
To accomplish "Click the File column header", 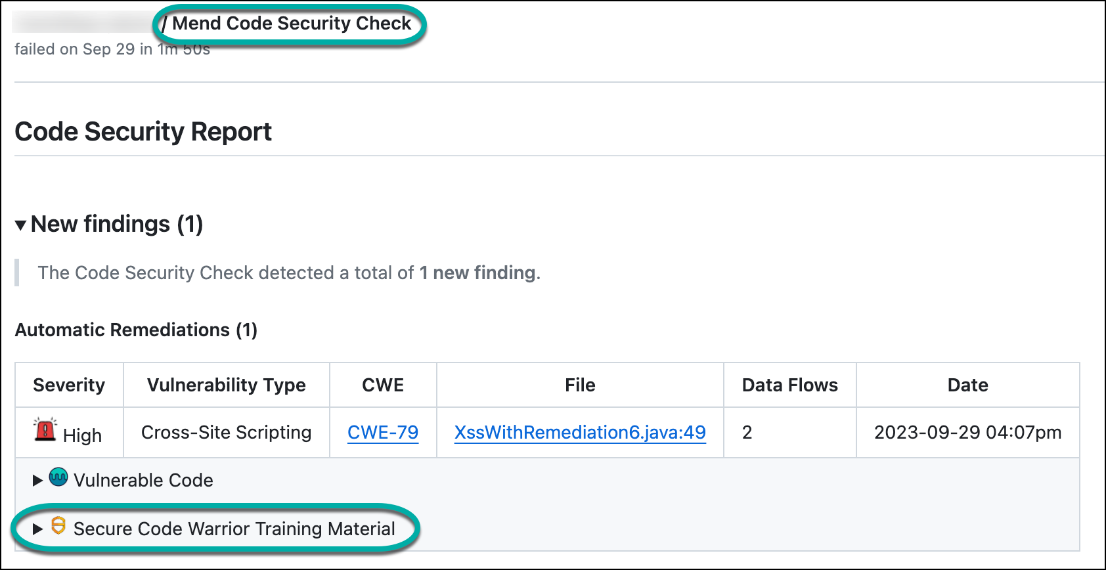I will point(580,385).
